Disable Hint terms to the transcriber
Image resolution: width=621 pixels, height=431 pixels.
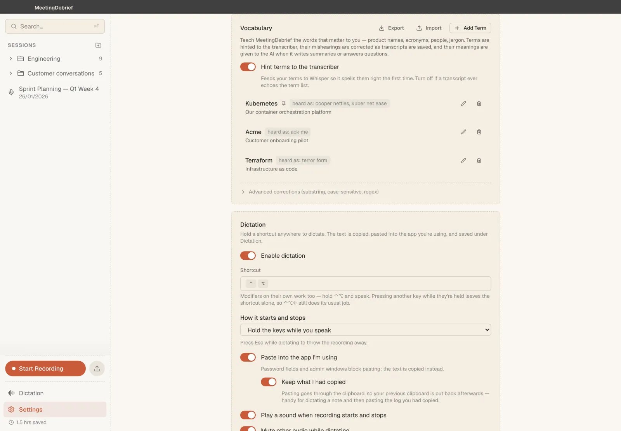tap(248, 67)
